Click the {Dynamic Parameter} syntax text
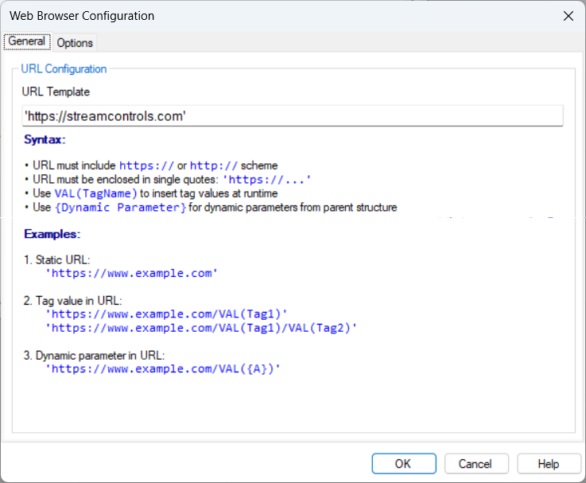Screen dimensions: 586x483 pos(120,208)
